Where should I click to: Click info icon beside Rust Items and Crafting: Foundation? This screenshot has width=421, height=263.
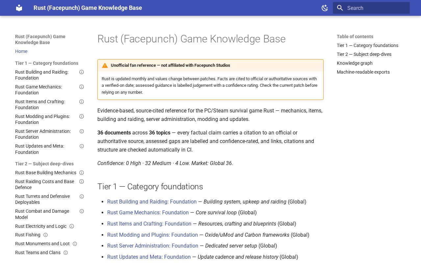click(x=82, y=102)
